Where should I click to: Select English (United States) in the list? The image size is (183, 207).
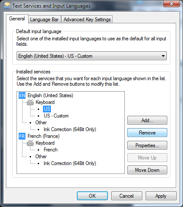[50, 95]
